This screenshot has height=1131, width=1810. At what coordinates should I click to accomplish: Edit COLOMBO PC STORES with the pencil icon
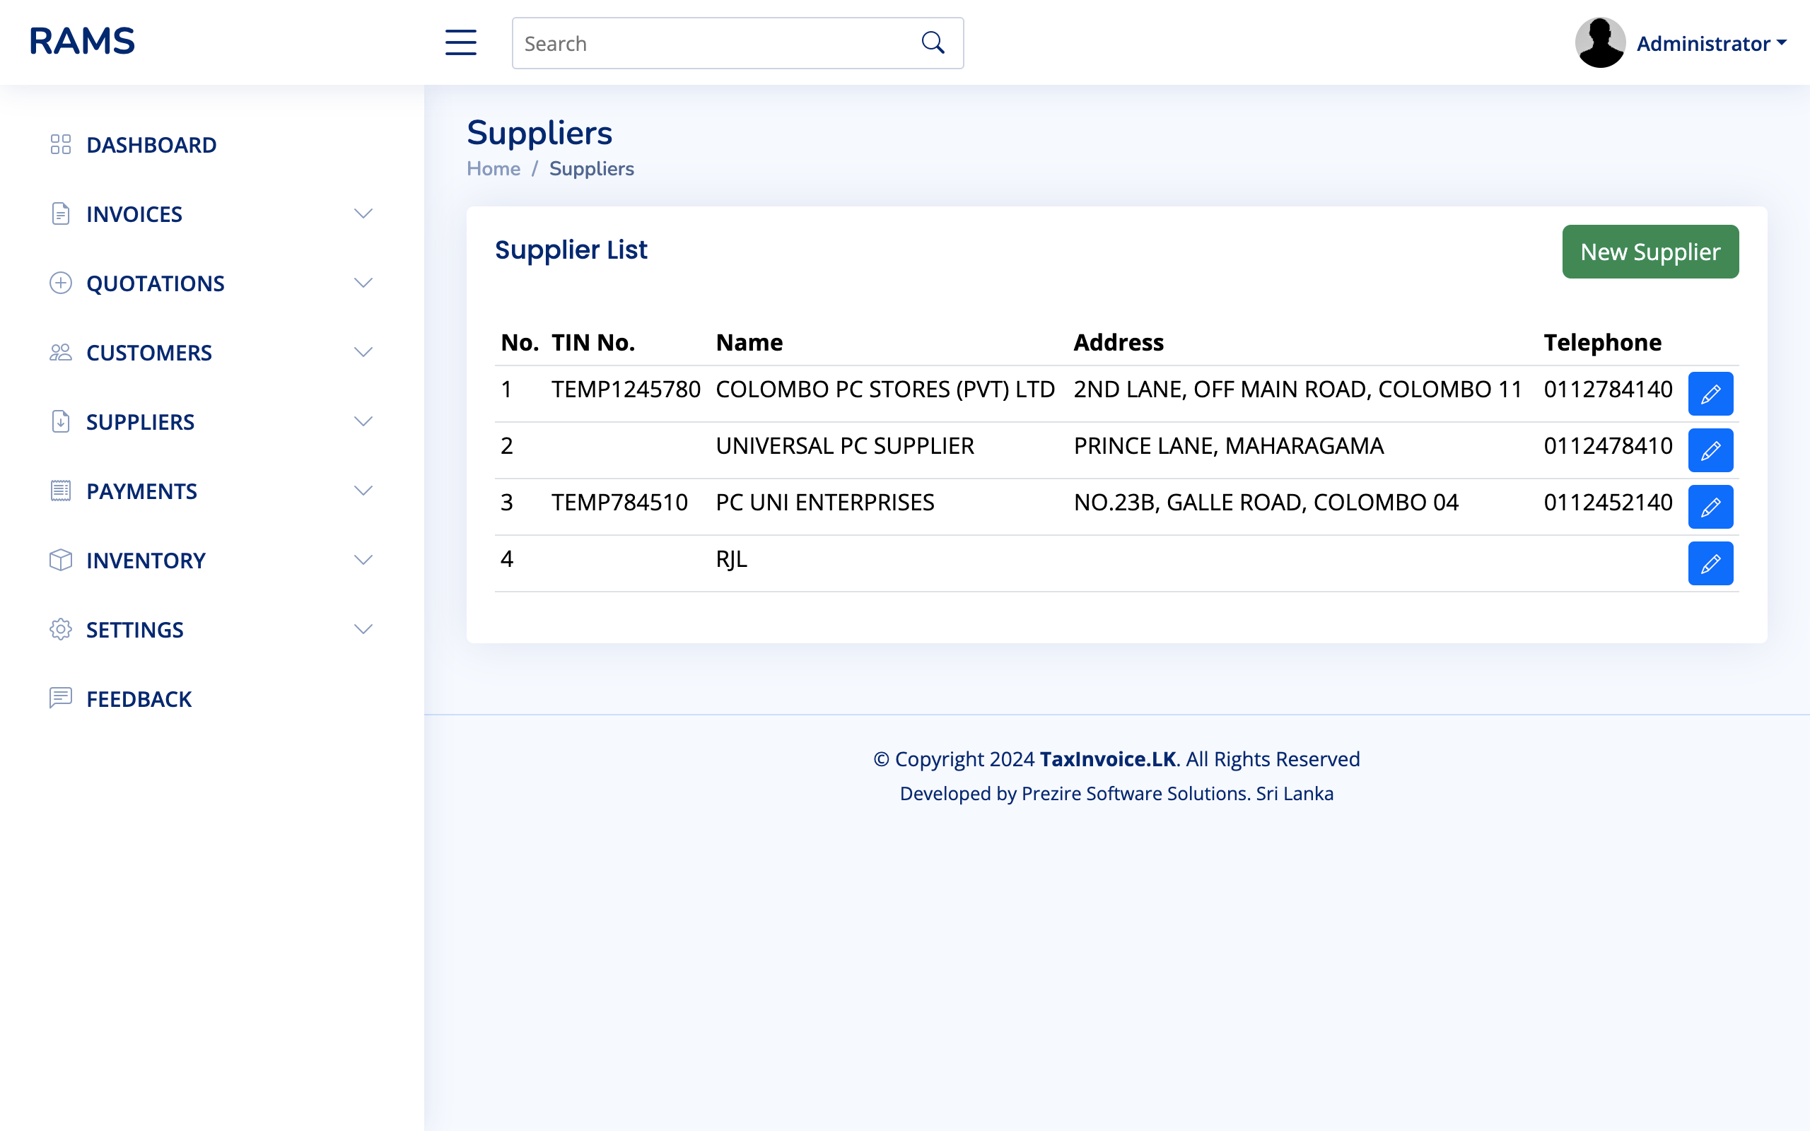[x=1711, y=394]
